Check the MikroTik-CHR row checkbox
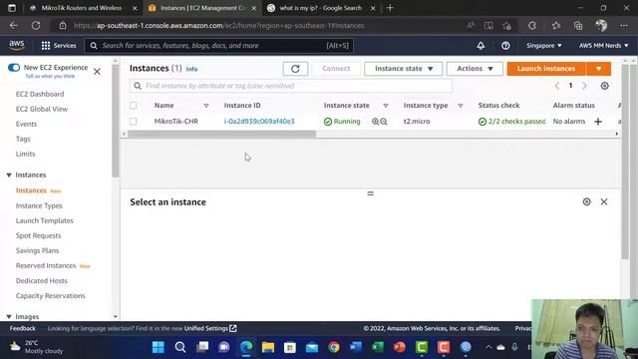Viewport: 638px width, 359px height. (133, 122)
